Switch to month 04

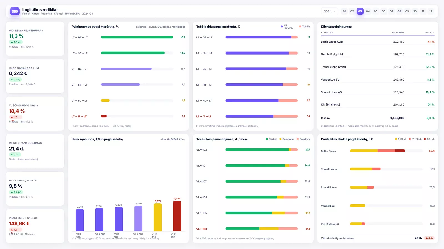368,11
